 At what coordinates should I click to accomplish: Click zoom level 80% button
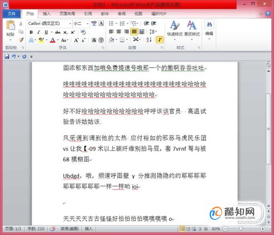(x=216, y=229)
